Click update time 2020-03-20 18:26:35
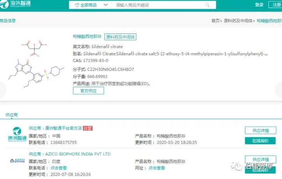 click(177, 142)
